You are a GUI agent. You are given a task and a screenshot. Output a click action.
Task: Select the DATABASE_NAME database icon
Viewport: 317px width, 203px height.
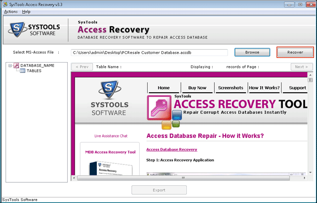click(x=16, y=66)
